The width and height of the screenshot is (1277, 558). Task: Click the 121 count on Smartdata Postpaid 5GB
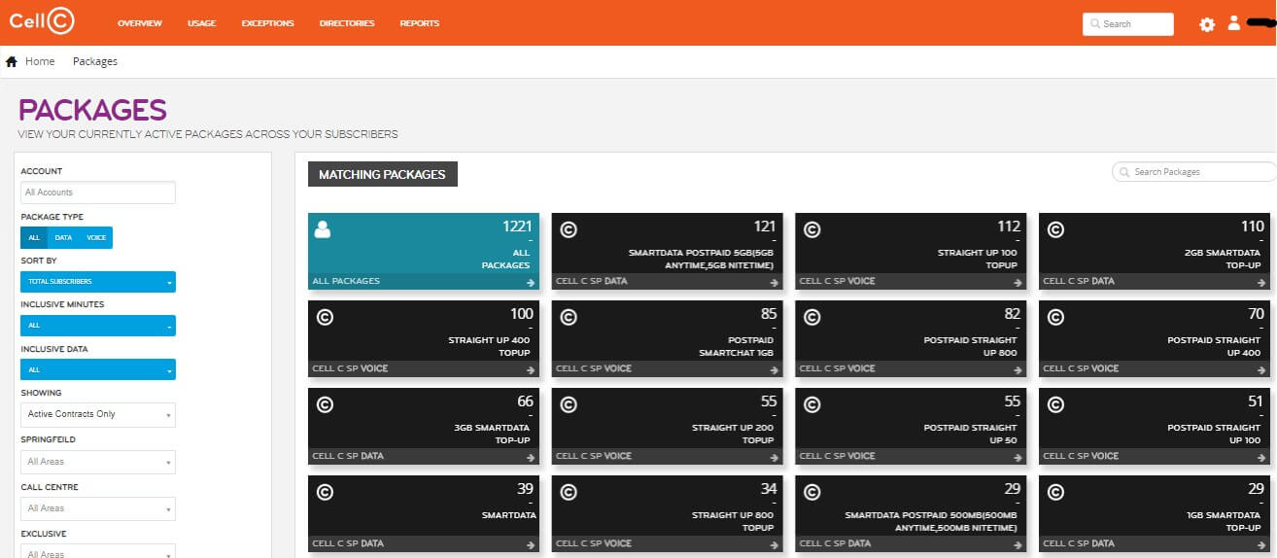(765, 227)
